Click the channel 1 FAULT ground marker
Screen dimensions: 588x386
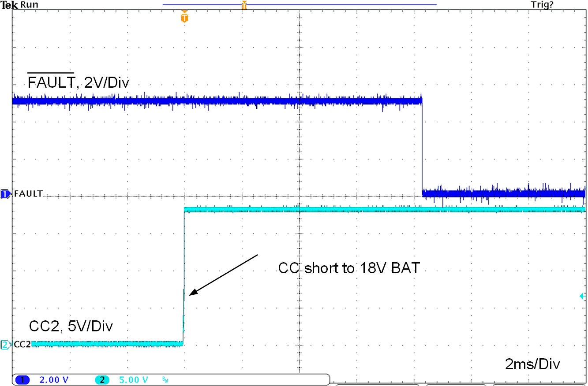[x=5, y=194]
